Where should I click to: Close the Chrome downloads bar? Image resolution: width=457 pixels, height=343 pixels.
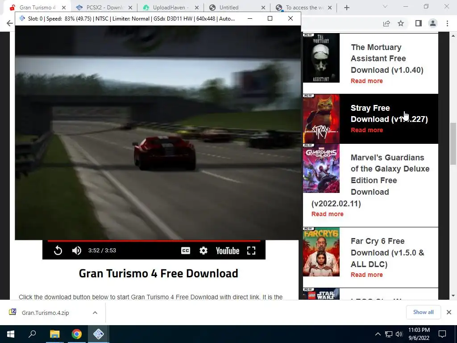[449, 312]
